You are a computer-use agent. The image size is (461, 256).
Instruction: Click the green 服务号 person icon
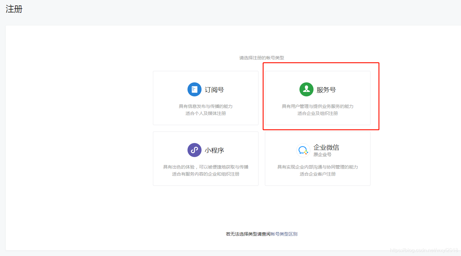pyautogui.click(x=306, y=89)
